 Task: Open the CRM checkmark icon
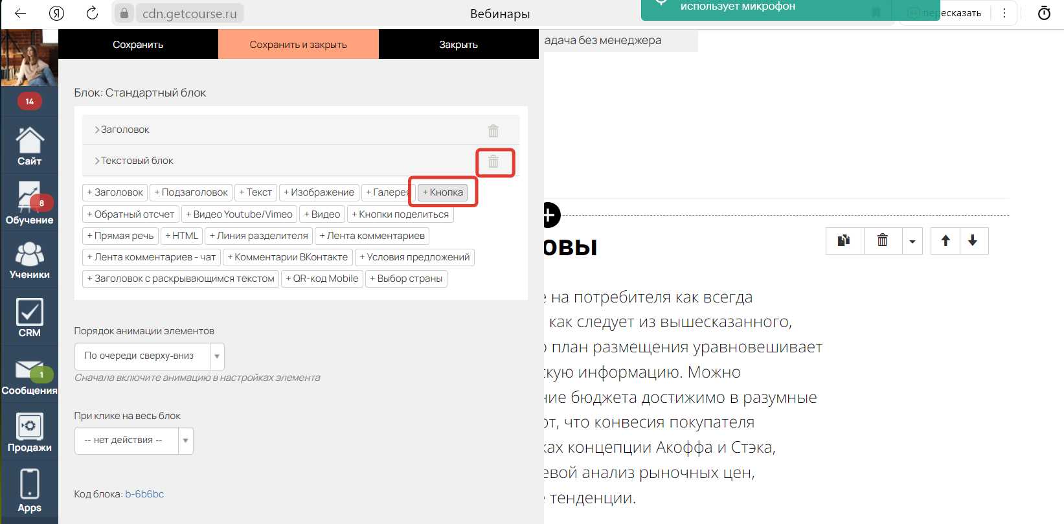[x=29, y=317]
